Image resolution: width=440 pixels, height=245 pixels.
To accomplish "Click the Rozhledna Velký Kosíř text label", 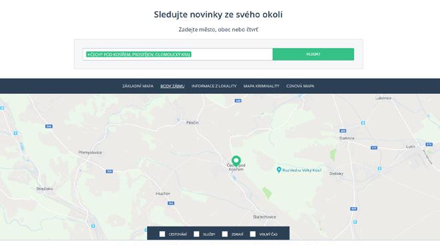I will point(302,170).
